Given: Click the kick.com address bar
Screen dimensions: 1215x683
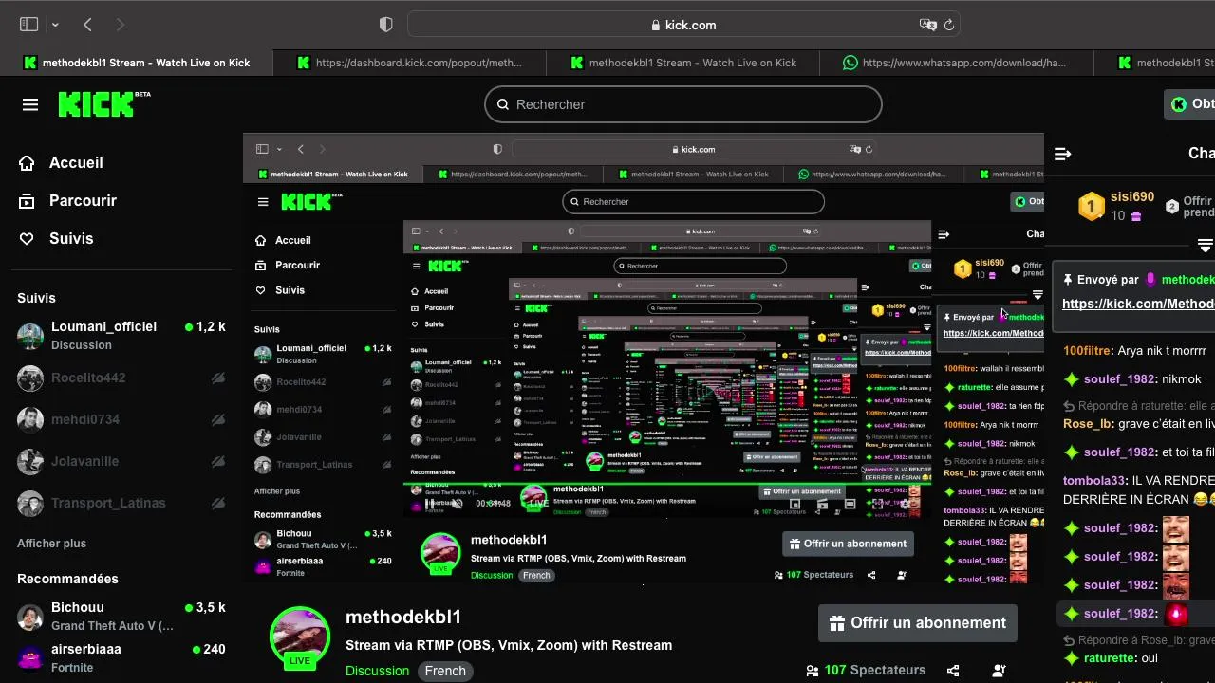Looking at the screenshot, I should click(x=683, y=25).
